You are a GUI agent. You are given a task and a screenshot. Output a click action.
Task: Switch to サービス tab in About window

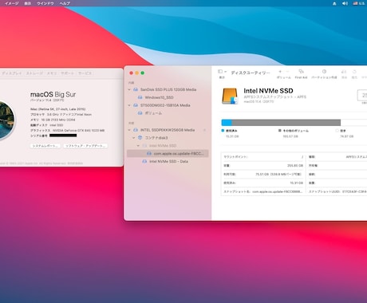click(x=85, y=73)
